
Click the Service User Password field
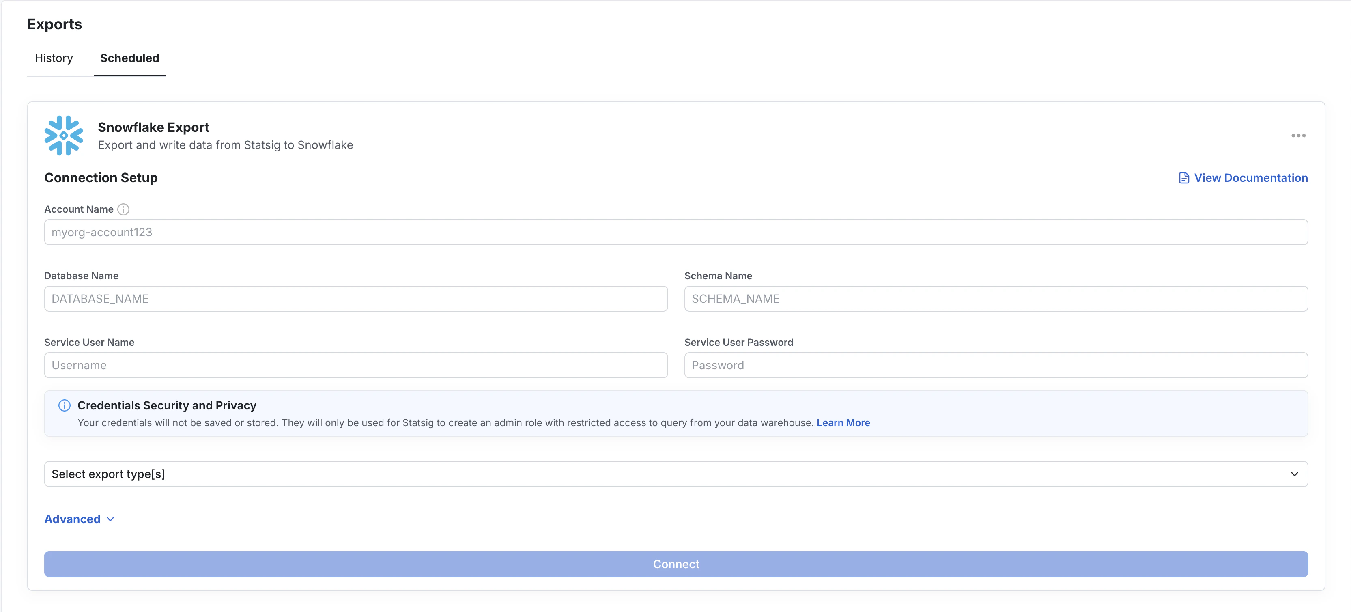(996, 365)
